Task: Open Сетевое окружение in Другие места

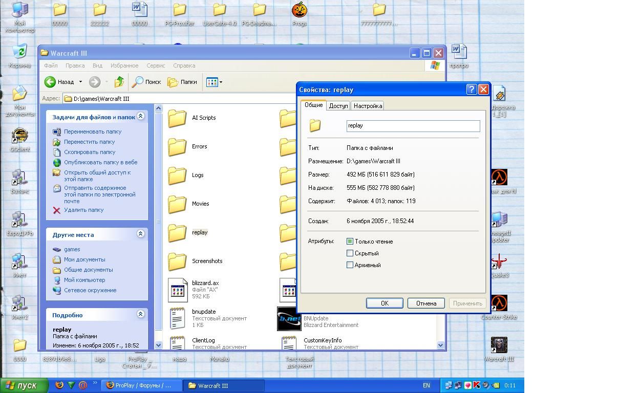Action: (90, 290)
